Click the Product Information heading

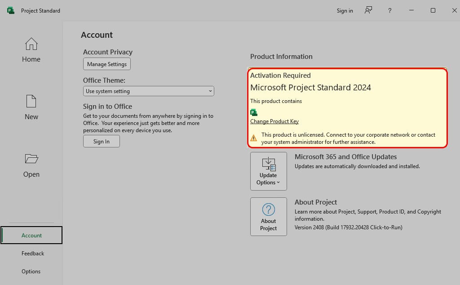pos(281,56)
